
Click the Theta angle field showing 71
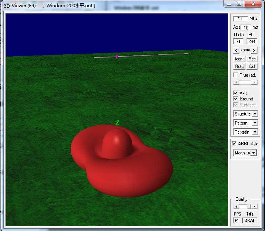tap(238, 41)
